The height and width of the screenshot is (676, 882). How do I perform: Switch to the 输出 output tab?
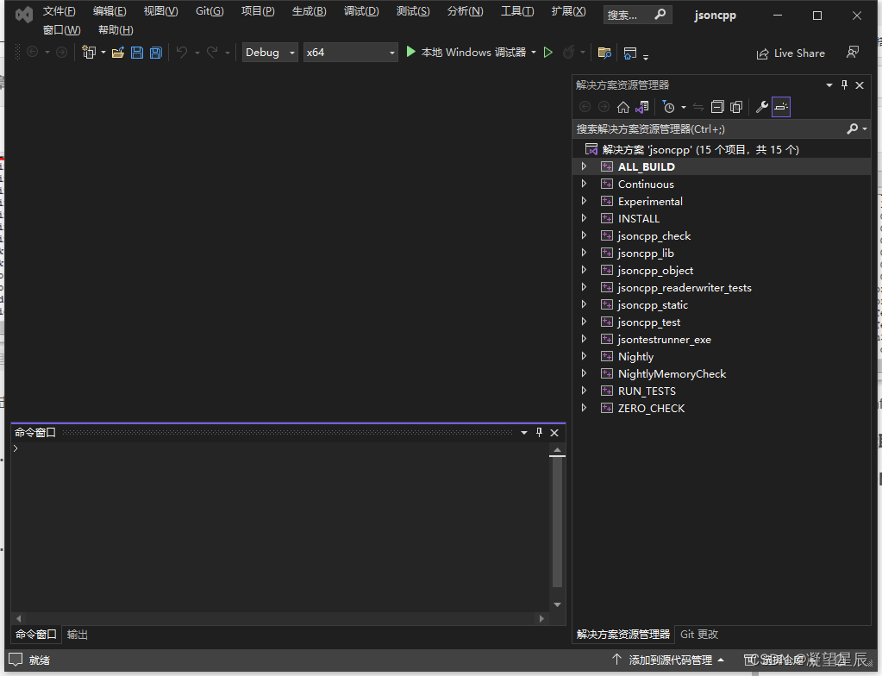point(77,634)
